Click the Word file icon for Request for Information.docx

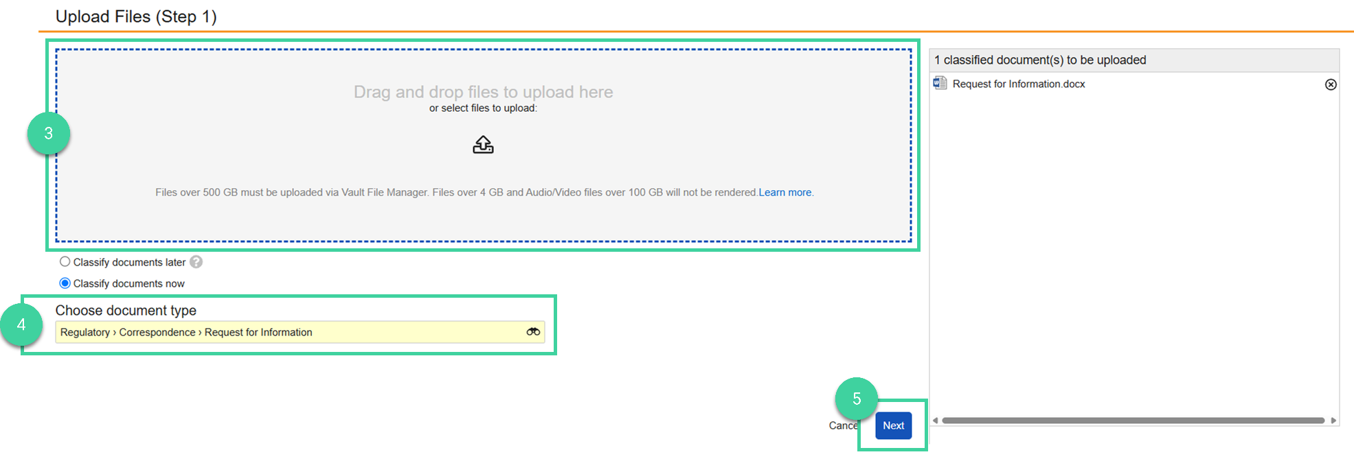point(940,84)
